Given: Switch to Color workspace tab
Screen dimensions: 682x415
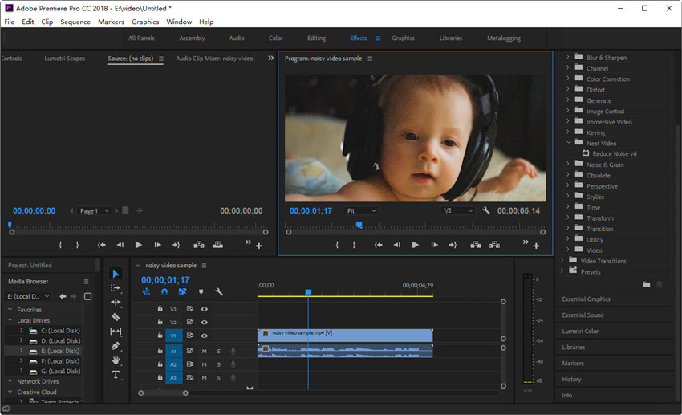Looking at the screenshot, I should (x=275, y=39).
